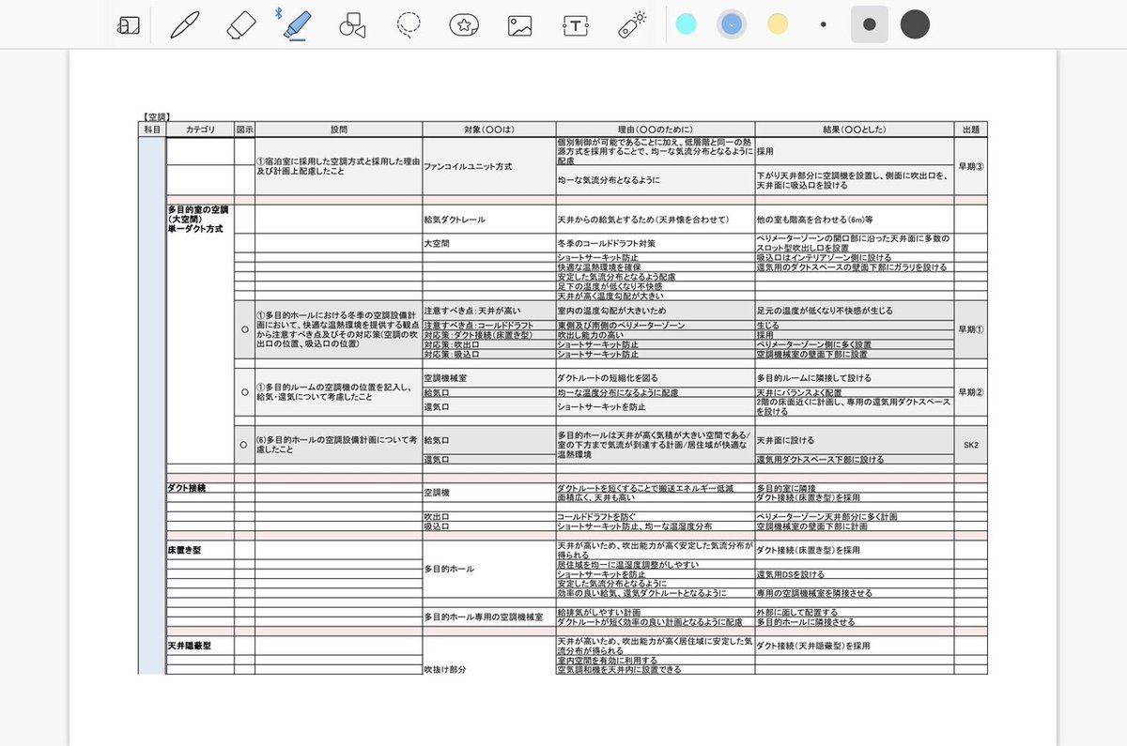Viewport: 1127px width, 746px height.
Task: Select the Text box tool
Action: point(576,25)
